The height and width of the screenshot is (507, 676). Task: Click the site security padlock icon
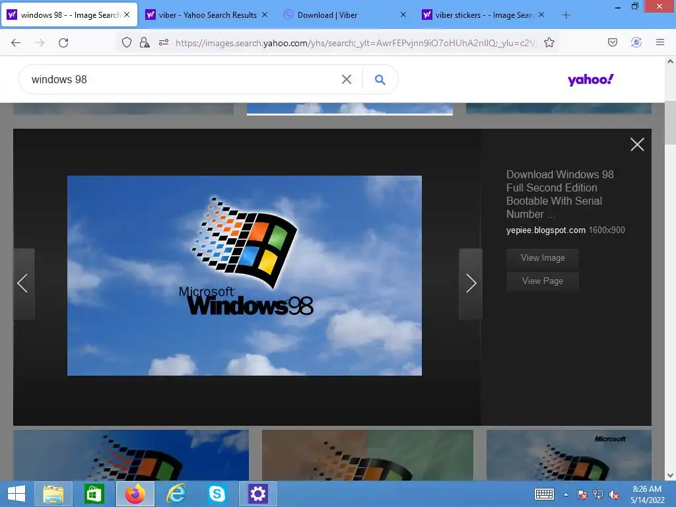145,42
